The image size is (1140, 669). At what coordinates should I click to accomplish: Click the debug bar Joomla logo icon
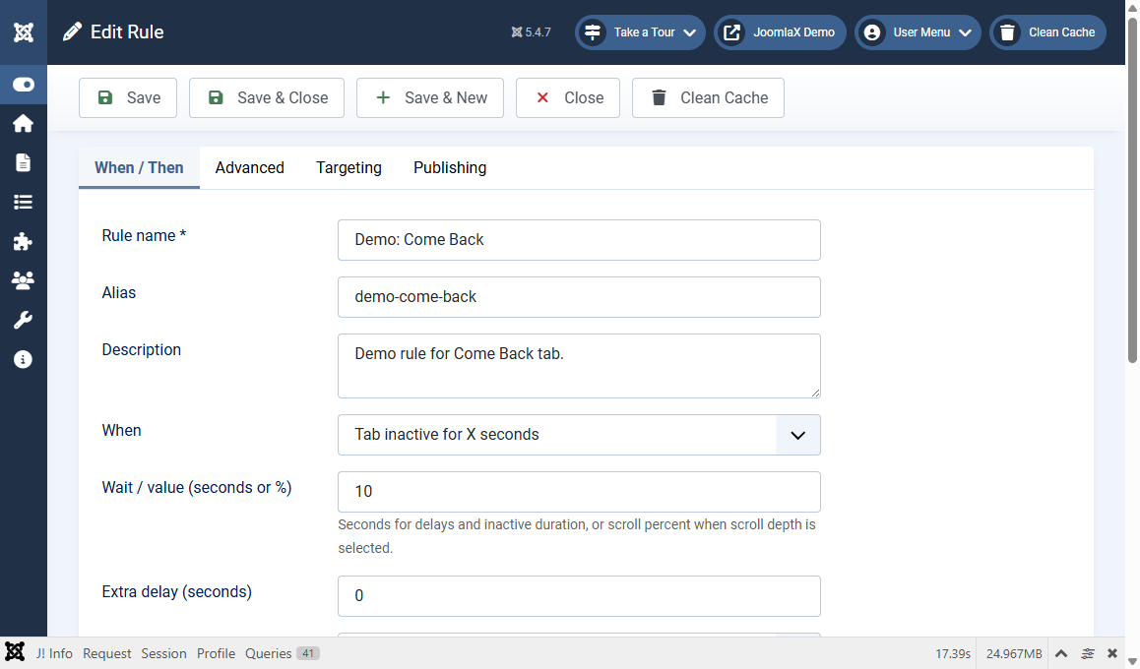point(15,652)
